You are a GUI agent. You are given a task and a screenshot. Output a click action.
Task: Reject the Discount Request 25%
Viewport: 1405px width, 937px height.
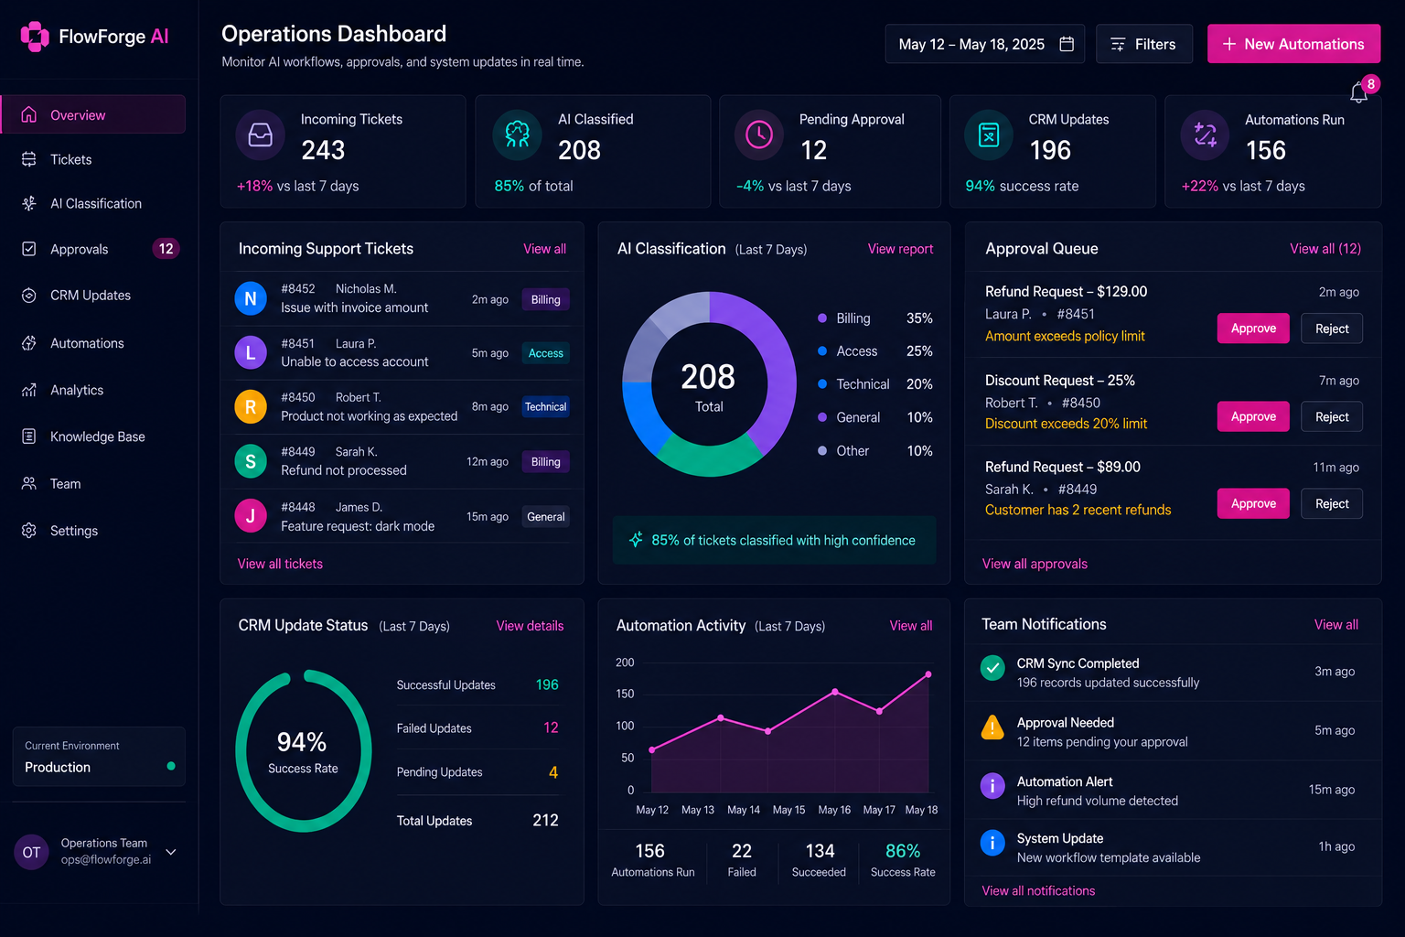(1332, 417)
